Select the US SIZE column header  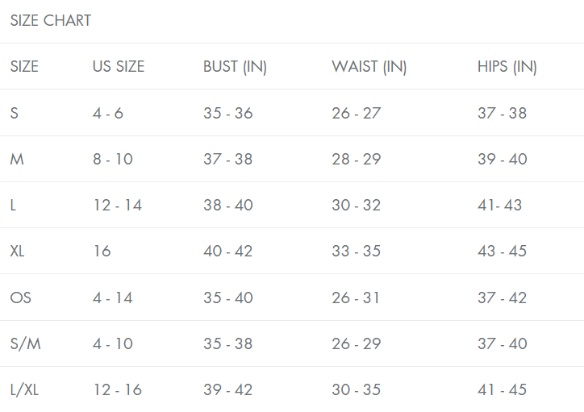pos(119,67)
